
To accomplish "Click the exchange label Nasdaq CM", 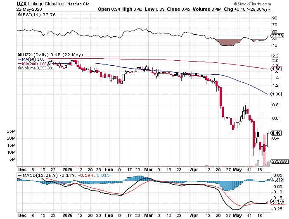I will [x=78, y=4].
